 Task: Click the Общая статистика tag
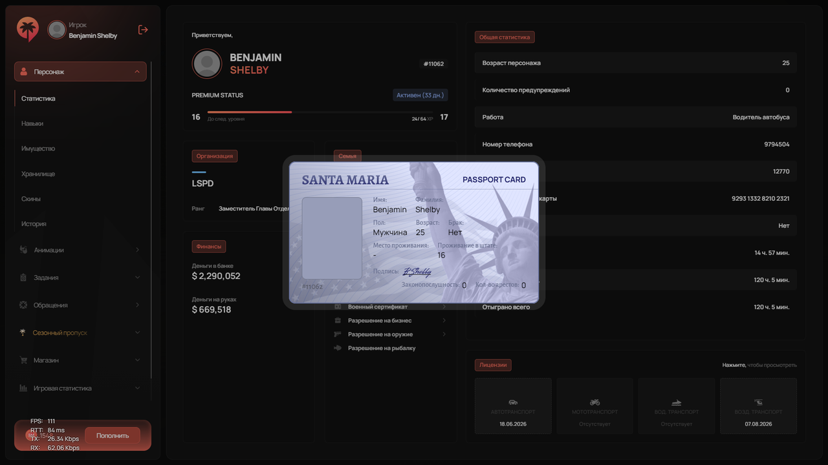[505, 37]
